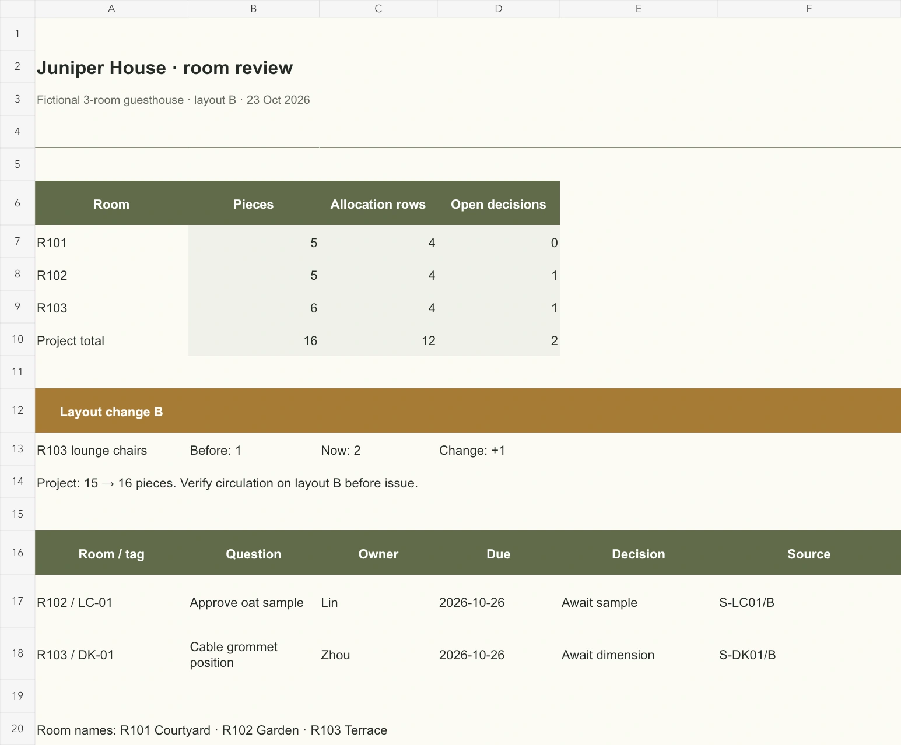Image resolution: width=901 pixels, height=745 pixels.
Task: Click the "Decision" header cell
Action: [639, 554]
